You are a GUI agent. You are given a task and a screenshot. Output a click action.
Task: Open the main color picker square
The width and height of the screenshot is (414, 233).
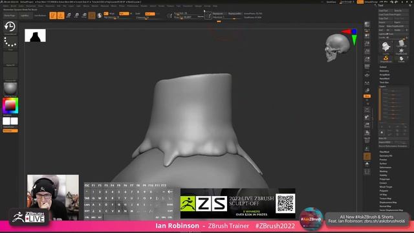coord(10,105)
